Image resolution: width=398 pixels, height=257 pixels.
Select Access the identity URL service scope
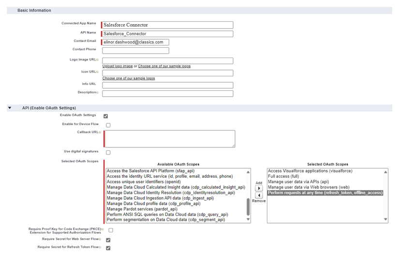tap(176, 176)
